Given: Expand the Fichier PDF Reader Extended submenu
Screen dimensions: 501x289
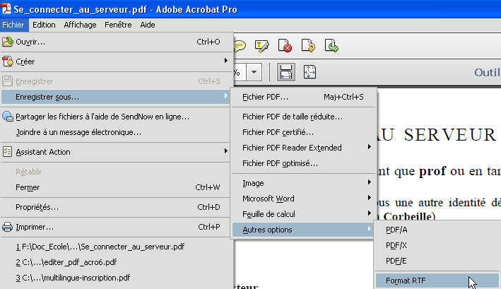Looking at the screenshot, I should tap(303, 148).
